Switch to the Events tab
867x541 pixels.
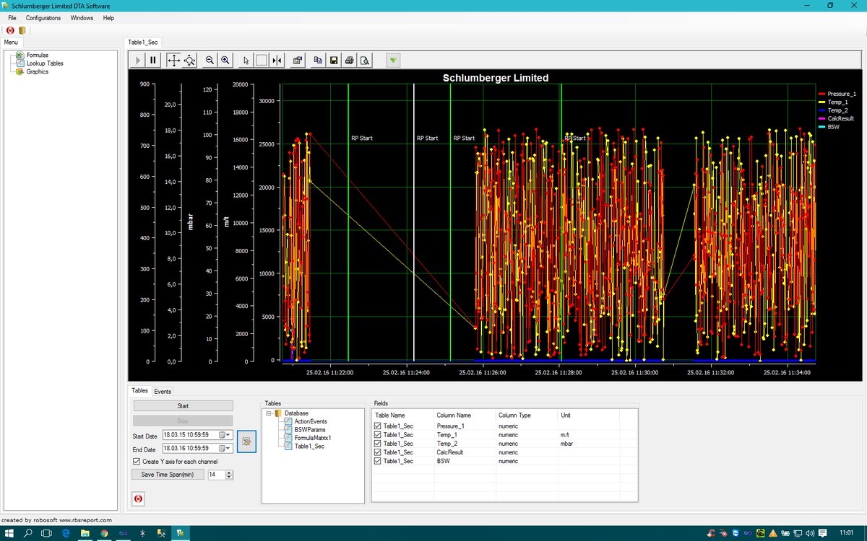(x=163, y=391)
